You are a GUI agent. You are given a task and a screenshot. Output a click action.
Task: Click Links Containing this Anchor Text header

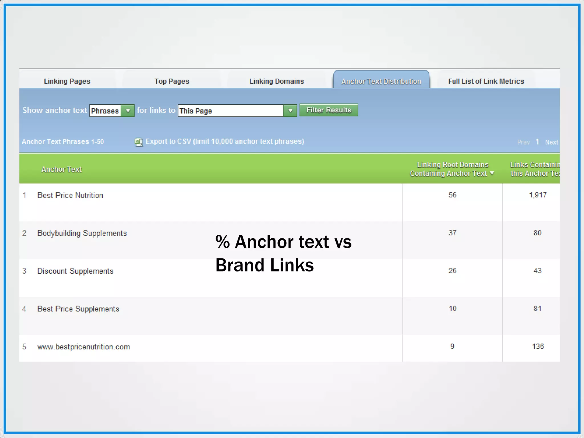point(535,169)
